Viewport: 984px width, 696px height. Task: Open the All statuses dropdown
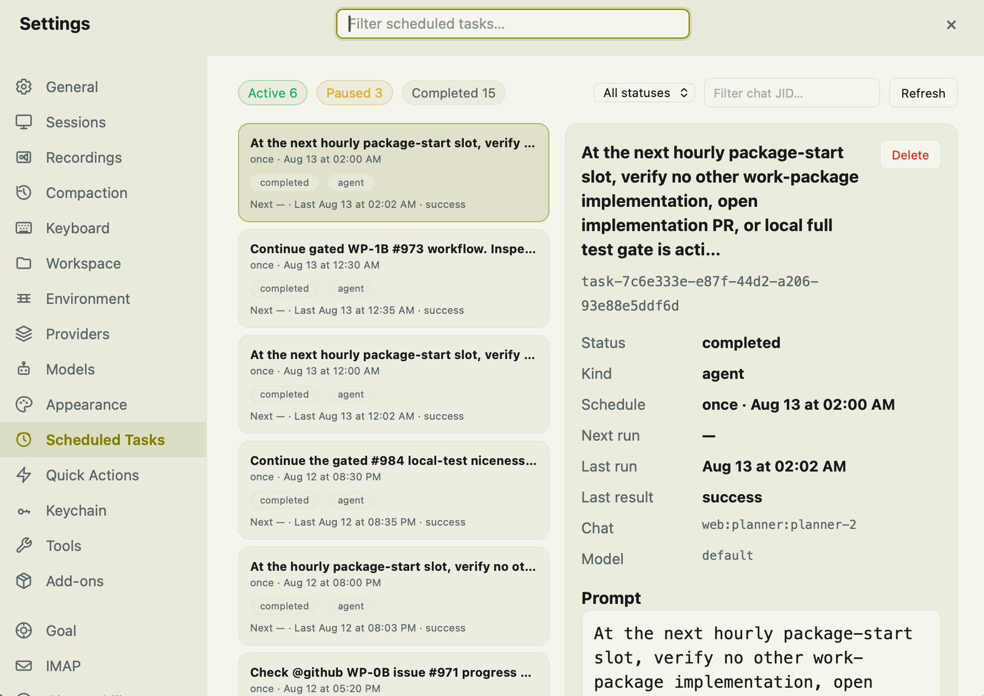[644, 93]
